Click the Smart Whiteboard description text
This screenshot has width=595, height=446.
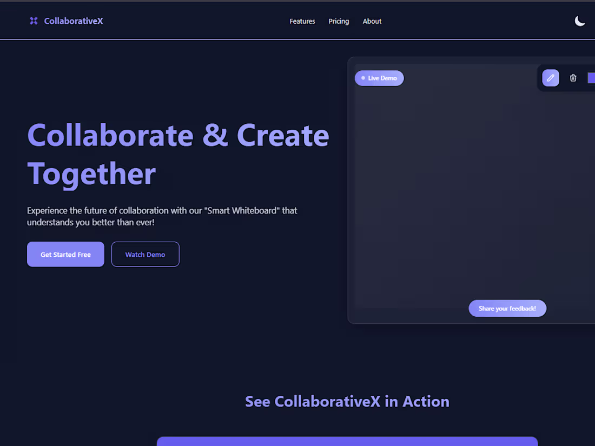162,216
